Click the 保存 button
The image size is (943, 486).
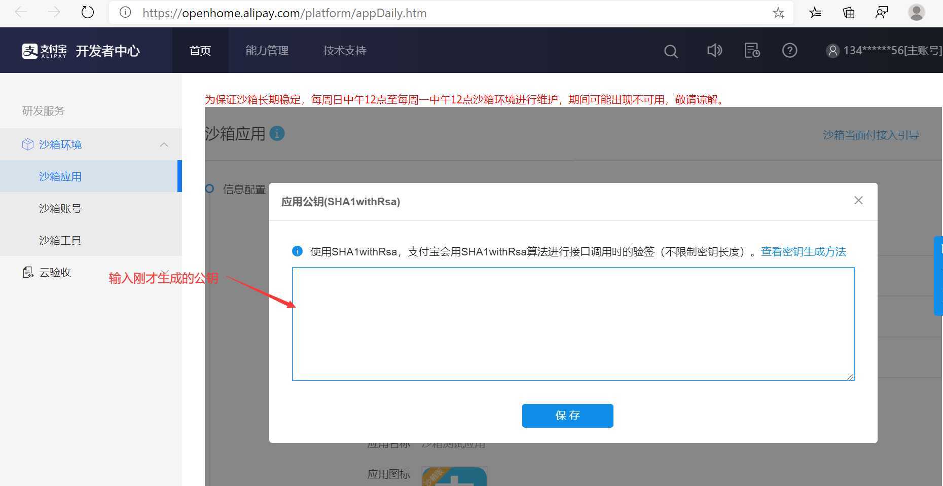(567, 415)
